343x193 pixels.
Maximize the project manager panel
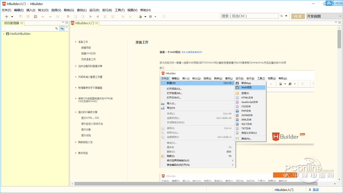coord(67,23)
